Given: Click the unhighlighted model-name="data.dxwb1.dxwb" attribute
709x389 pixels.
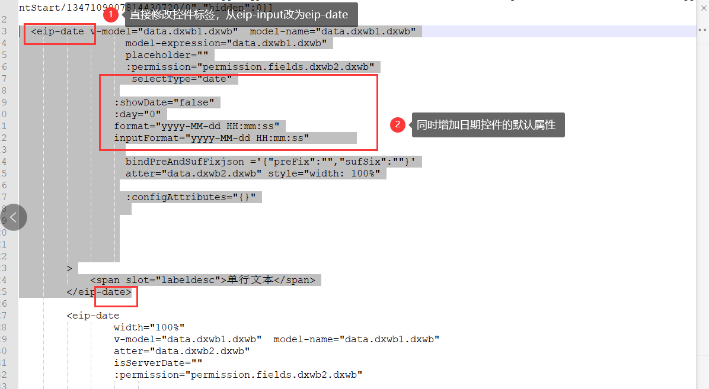Looking at the screenshot, I should tap(356, 339).
